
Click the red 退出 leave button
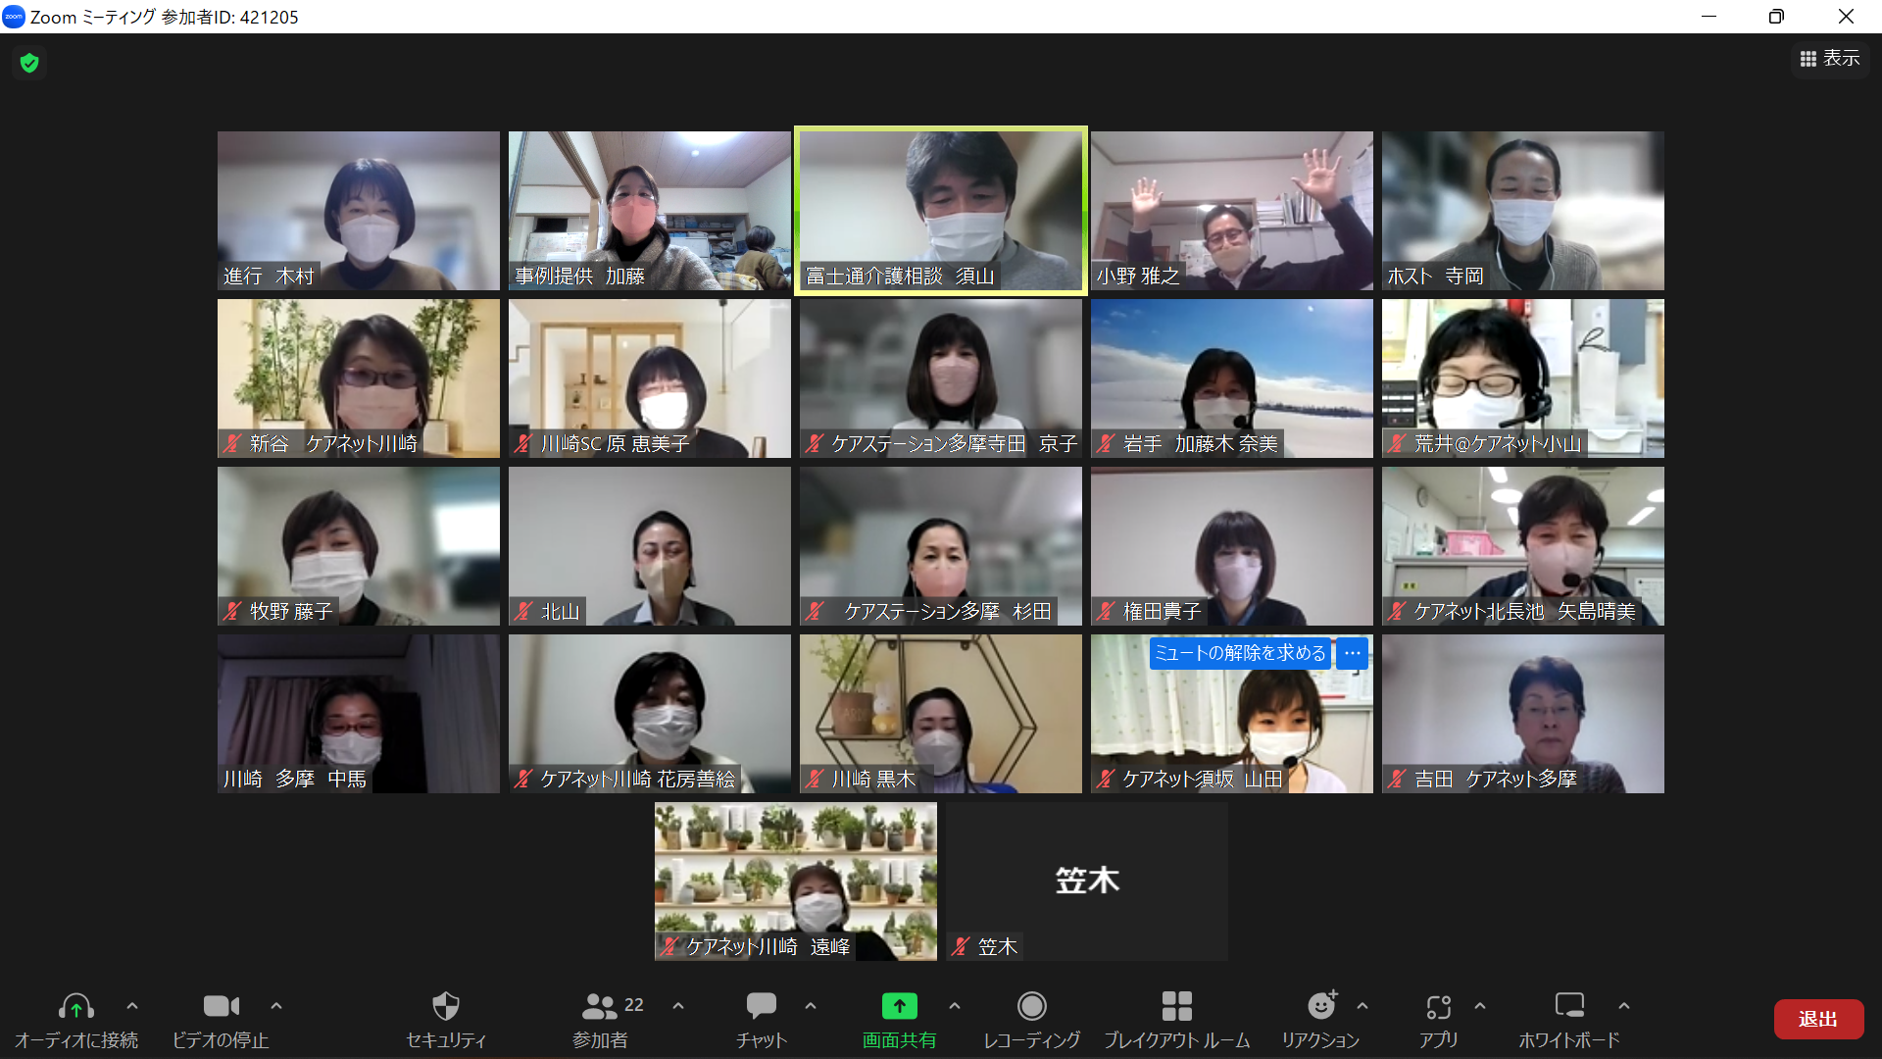coord(1818,1019)
